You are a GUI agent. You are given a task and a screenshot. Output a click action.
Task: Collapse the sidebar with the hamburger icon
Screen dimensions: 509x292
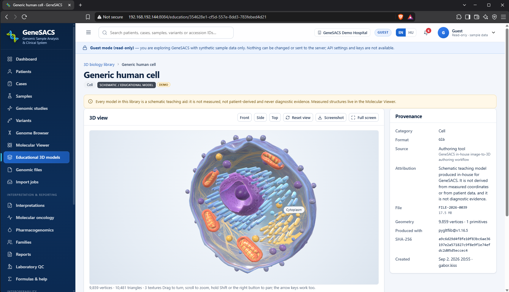click(x=88, y=33)
